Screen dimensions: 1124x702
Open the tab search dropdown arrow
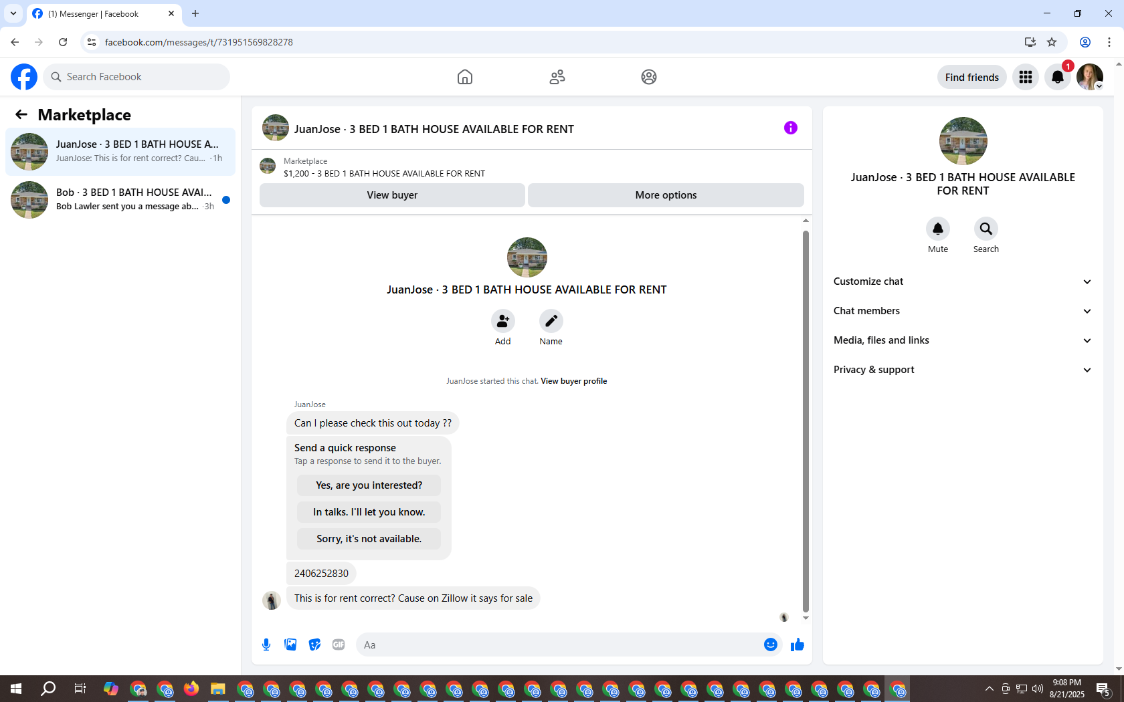(x=13, y=13)
